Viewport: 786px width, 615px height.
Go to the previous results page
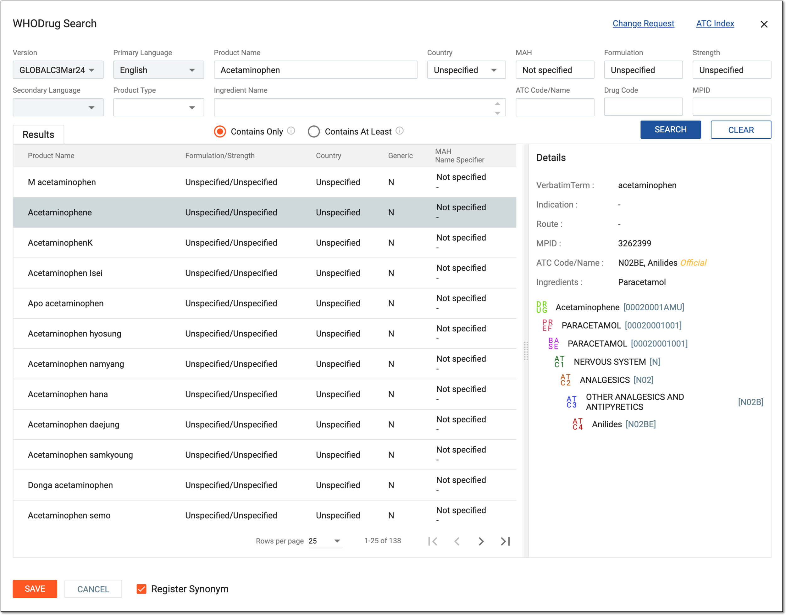click(457, 541)
